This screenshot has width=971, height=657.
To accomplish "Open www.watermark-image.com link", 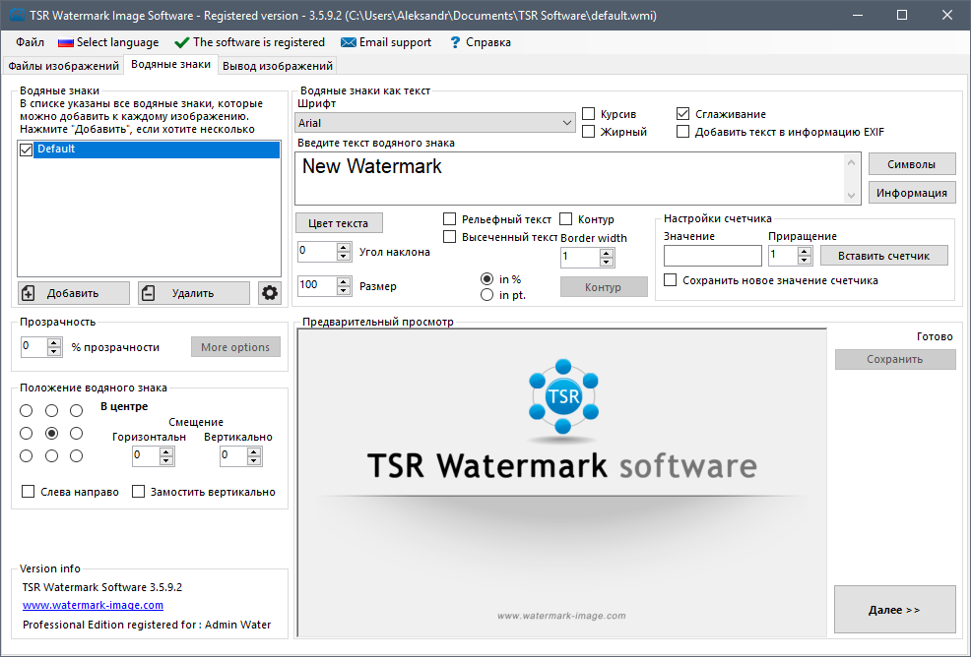I will [x=93, y=605].
